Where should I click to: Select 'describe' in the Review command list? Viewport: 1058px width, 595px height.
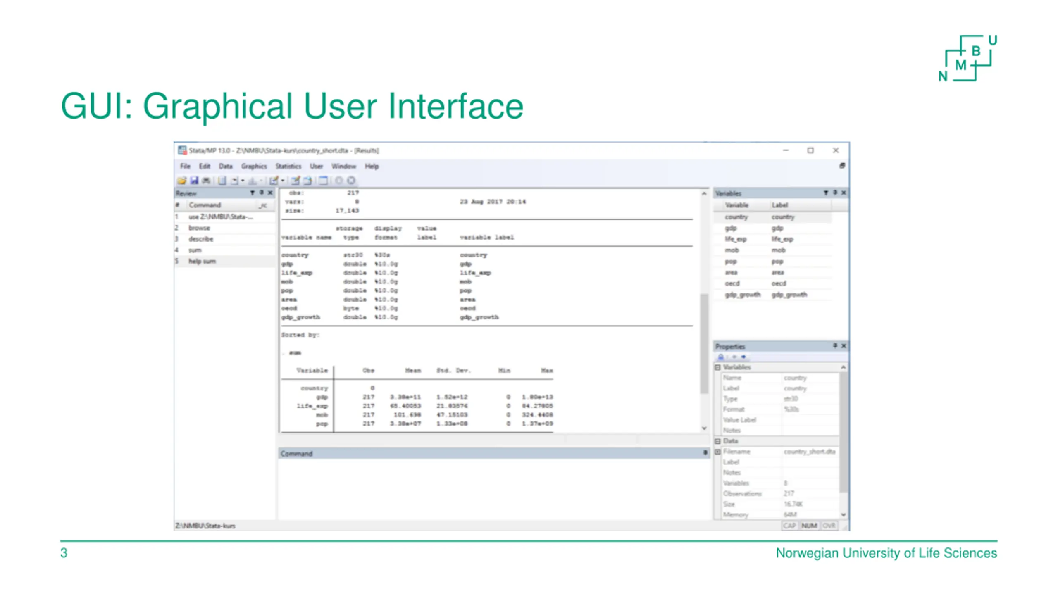click(201, 239)
